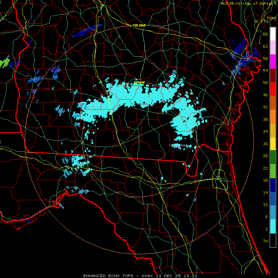278x278 pixels.
Task: Click the TH threshold label
Action: coord(265,241)
